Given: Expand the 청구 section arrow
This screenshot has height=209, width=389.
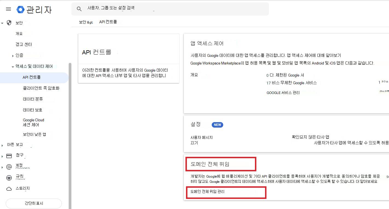Looking at the screenshot, I should coord(2,156).
